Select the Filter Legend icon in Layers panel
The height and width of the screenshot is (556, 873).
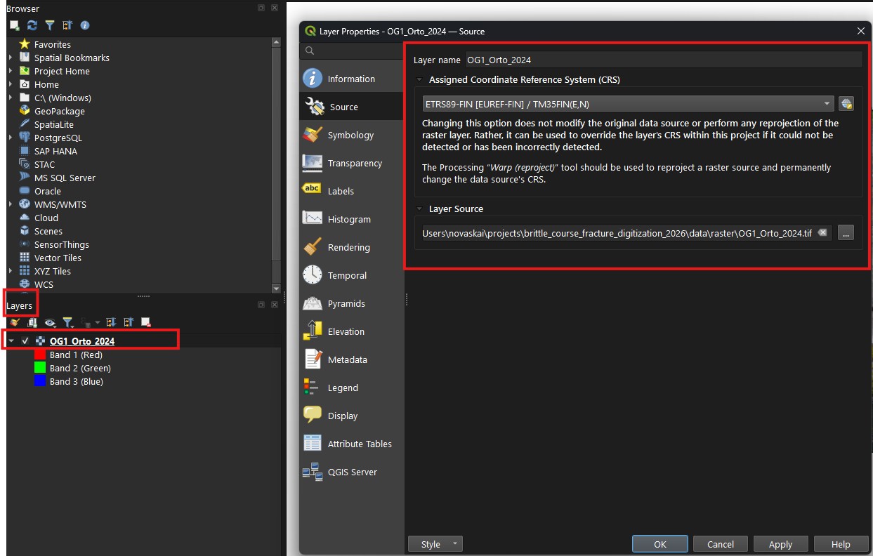coord(67,322)
